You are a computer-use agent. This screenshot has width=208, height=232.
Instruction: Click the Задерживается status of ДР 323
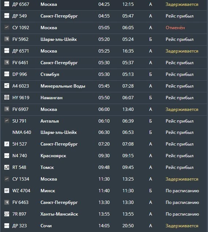[182, 226]
